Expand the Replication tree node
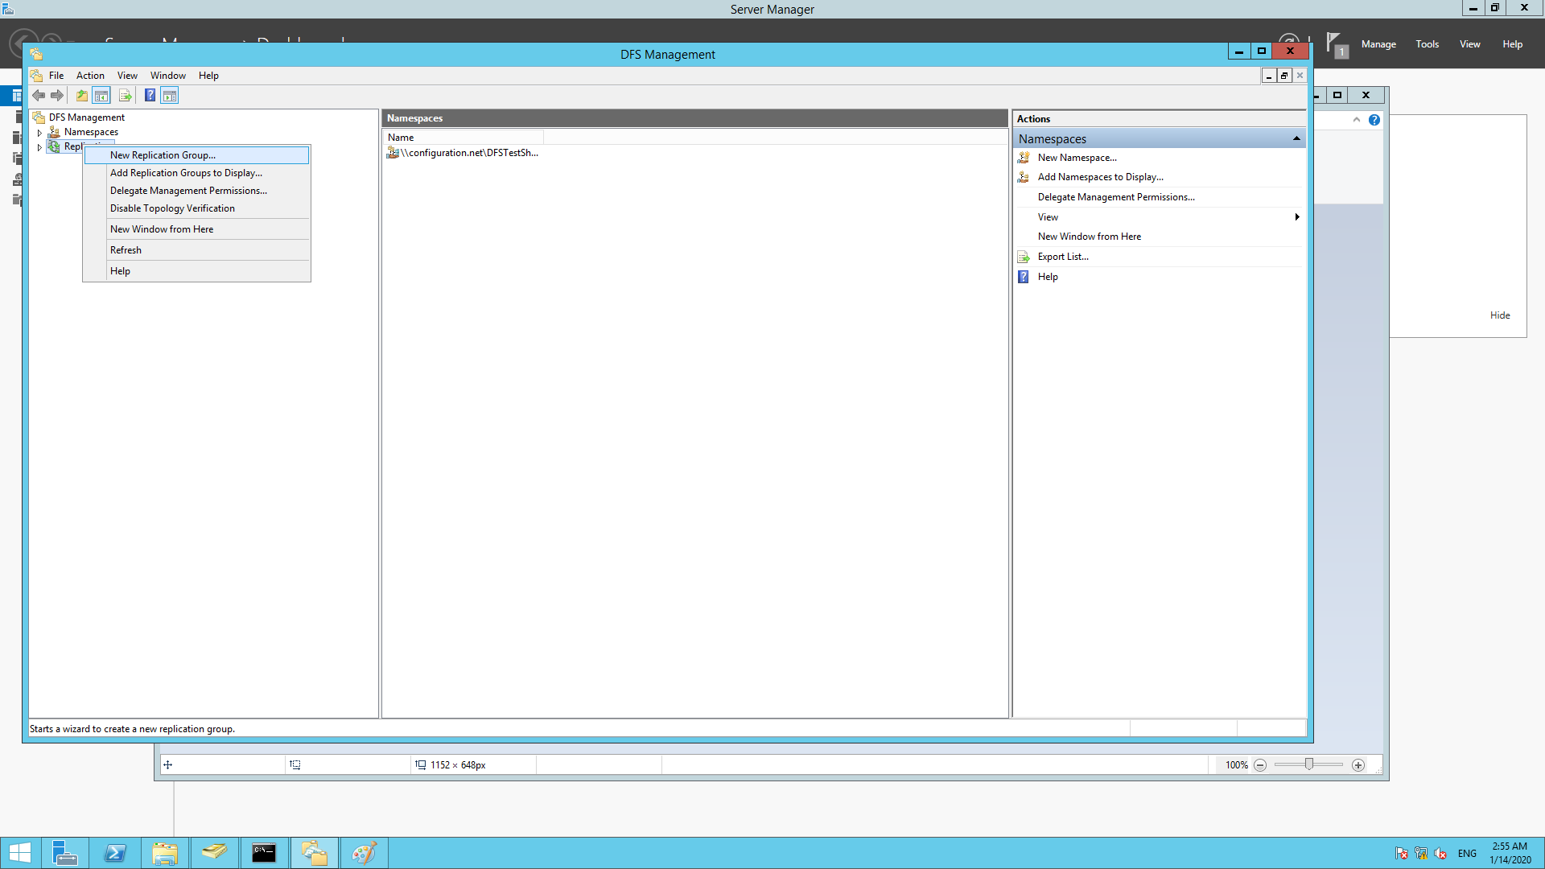Viewport: 1545px width, 869px height. (x=39, y=146)
